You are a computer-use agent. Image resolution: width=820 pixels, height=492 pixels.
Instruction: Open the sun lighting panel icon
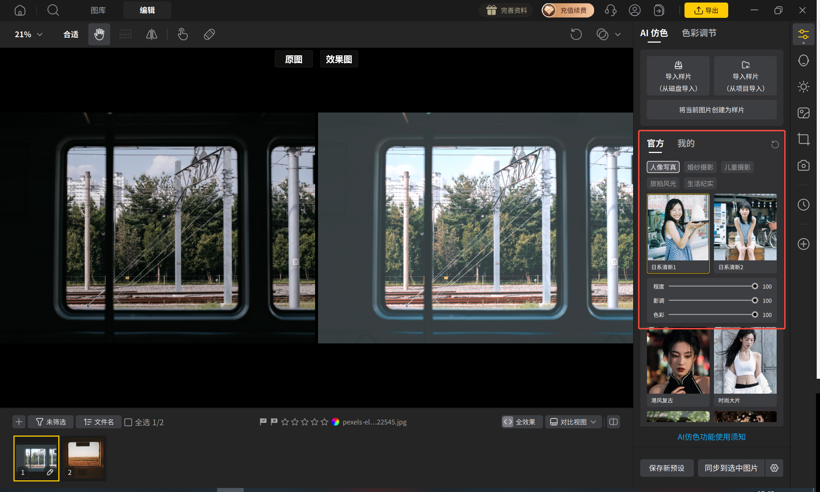(803, 87)
